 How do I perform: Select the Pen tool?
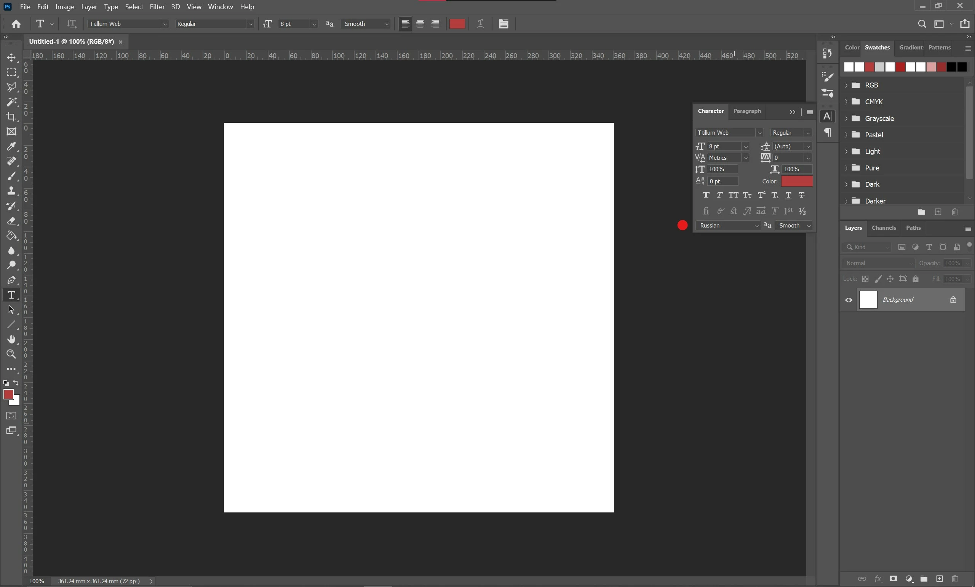point(11,280)
